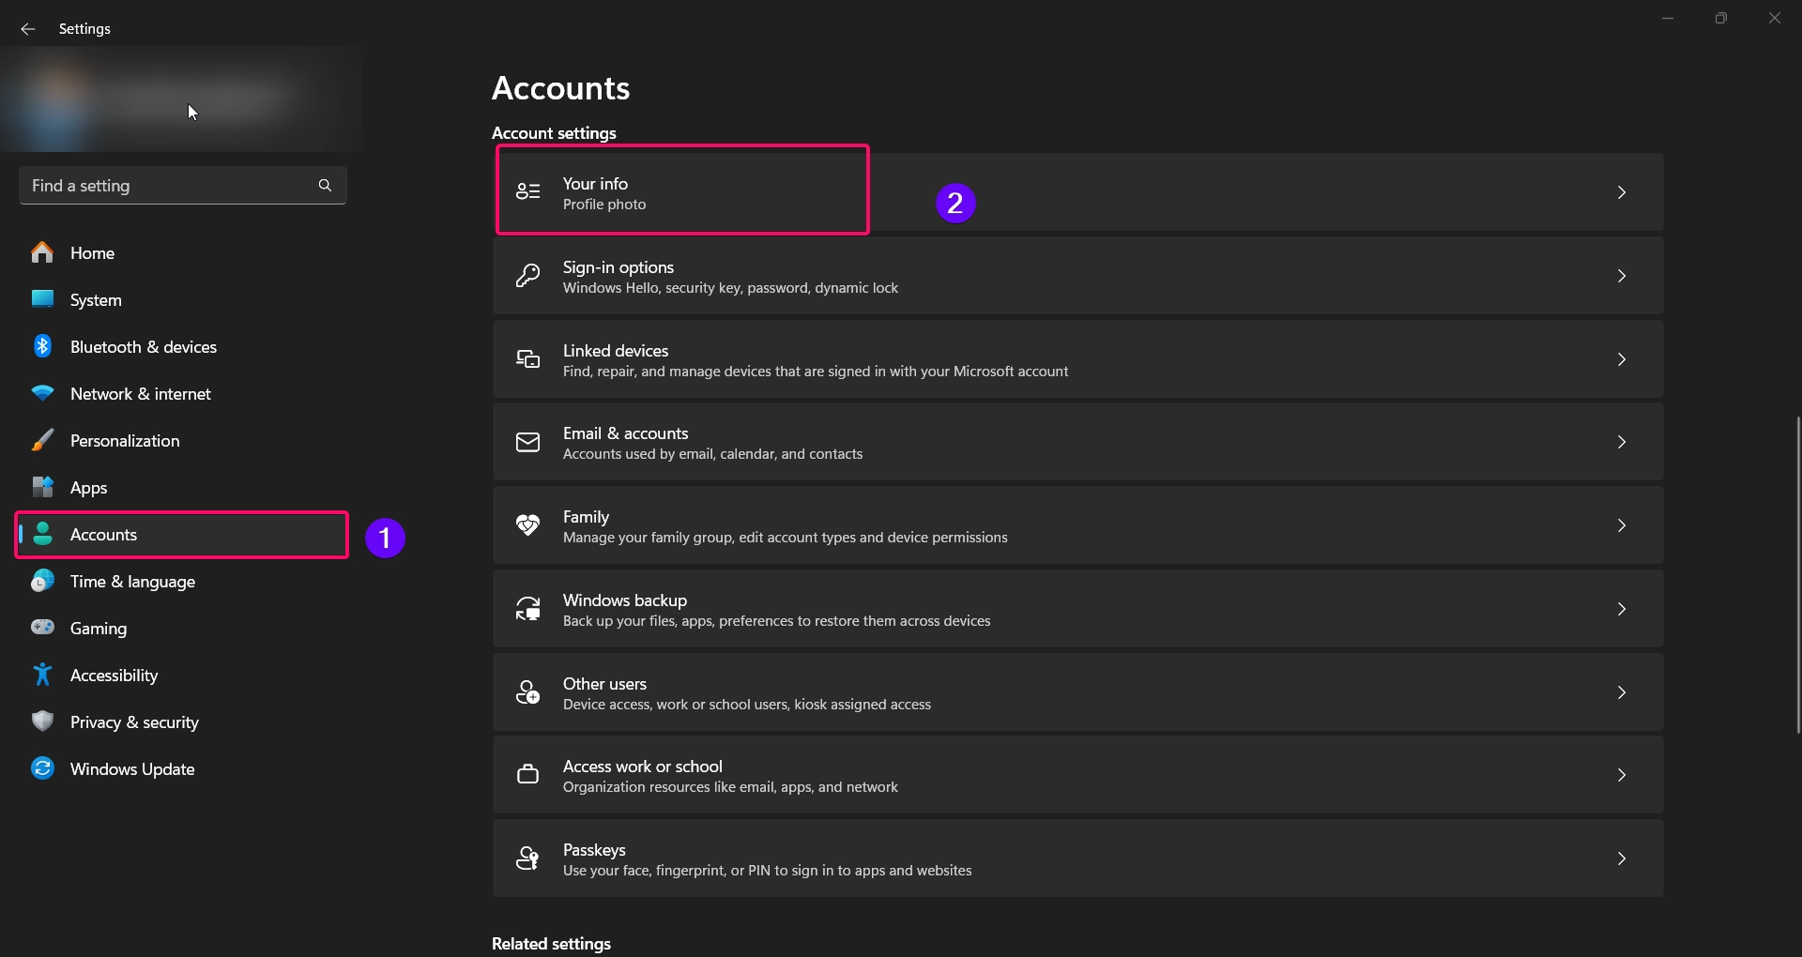Click the Personalization paintbrush icon
The image size is (1802, 957).
[x=42, y=440]
